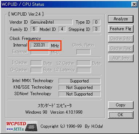Click the Type ID value 0
Screen dimensions: 139x134
coord(96,22)
